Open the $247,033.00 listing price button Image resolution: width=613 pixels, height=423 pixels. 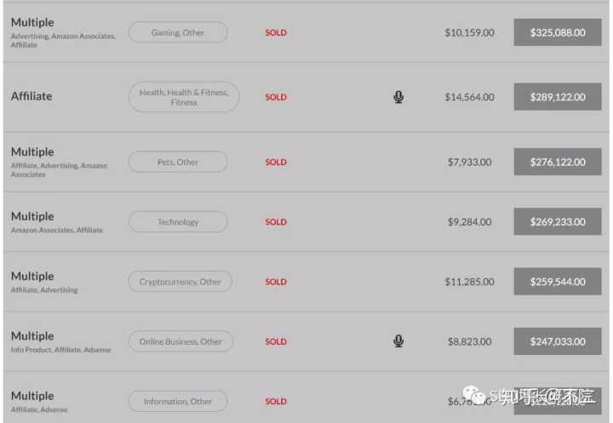click(558, 341)
